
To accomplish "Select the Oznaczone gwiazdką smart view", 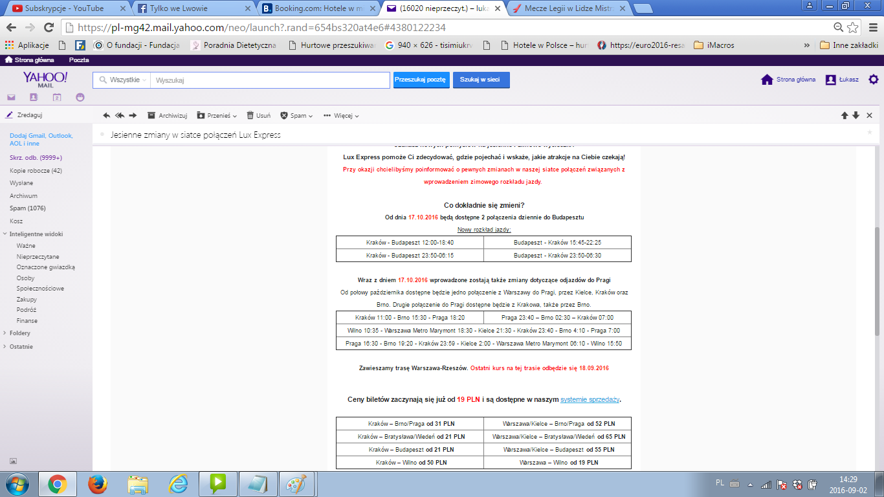I will [46, 267].
